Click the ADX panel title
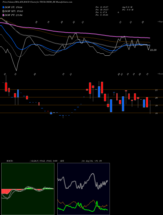The image size is (163, 215). click(62, 161)
